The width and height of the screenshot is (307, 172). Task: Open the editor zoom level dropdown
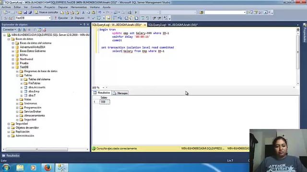[103, 87]
